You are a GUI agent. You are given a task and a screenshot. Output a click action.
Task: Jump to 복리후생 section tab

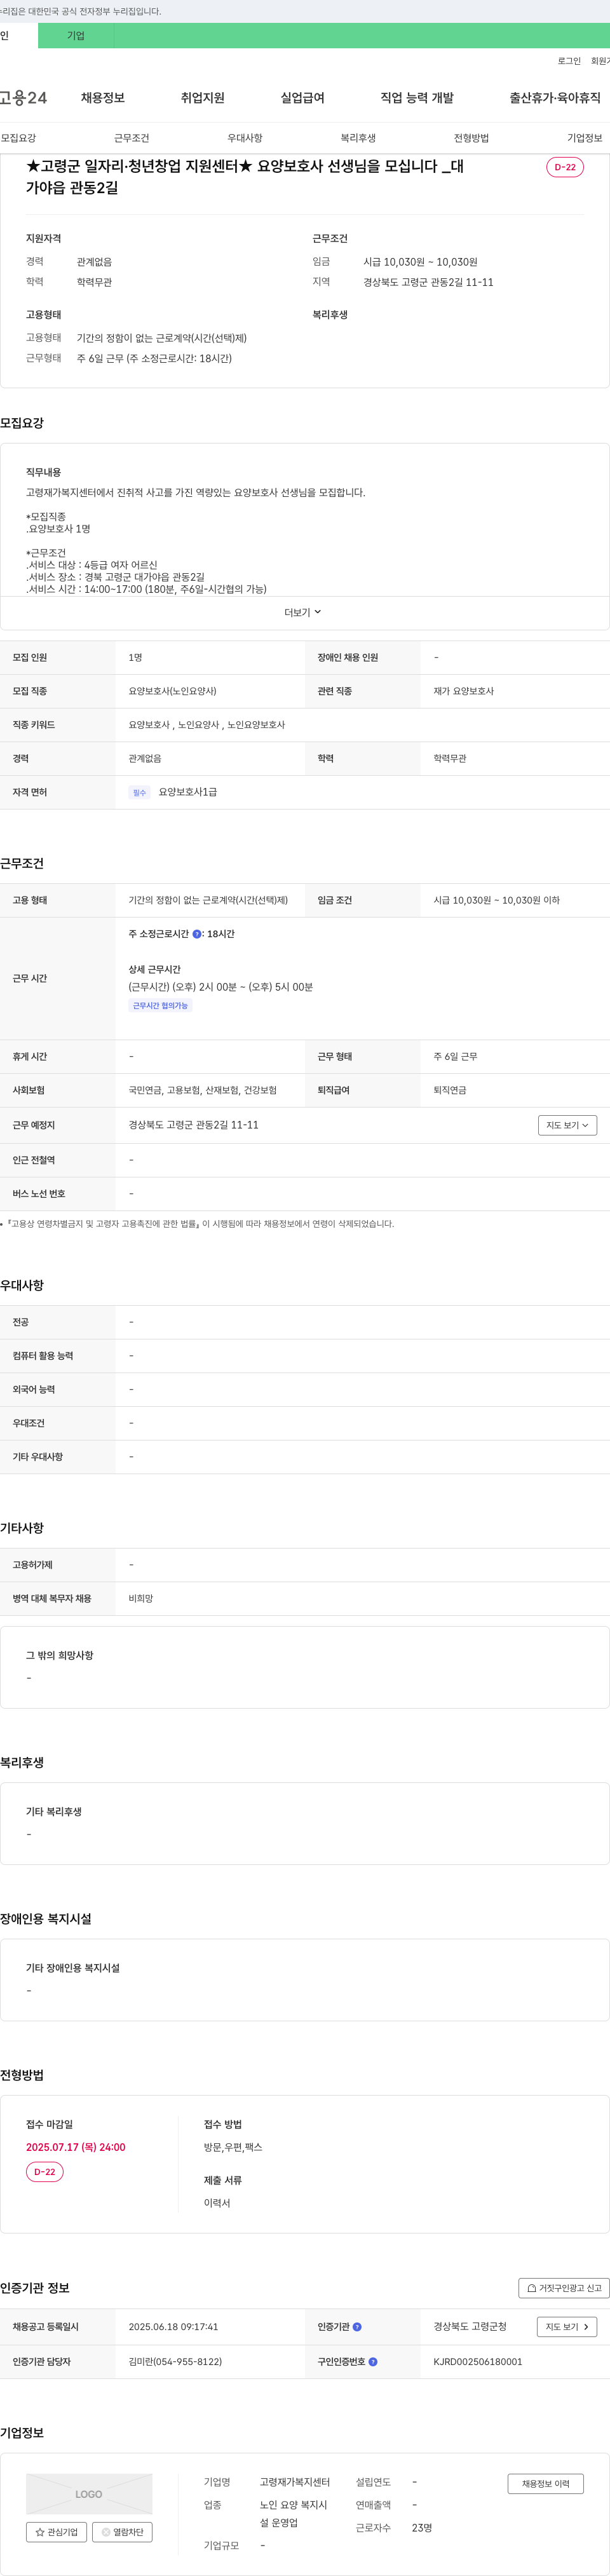pos(358,138)
